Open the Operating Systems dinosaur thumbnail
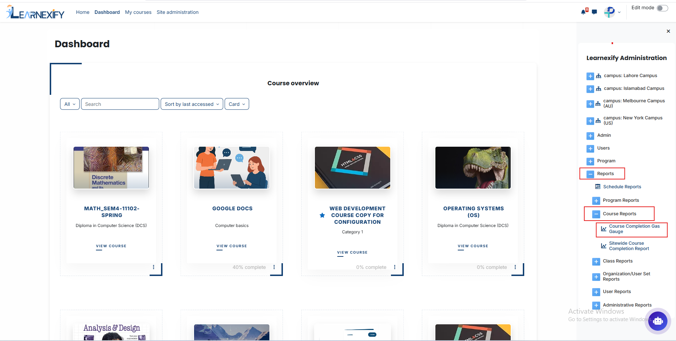This screenshot has width=676, height=341. (473, 168)
